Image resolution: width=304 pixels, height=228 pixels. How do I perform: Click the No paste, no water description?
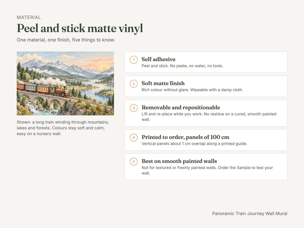pos(182,66)
